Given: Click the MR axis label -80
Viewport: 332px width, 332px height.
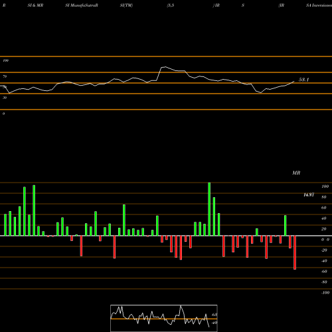Looking at the screenshot, I should tap(324, 282).
